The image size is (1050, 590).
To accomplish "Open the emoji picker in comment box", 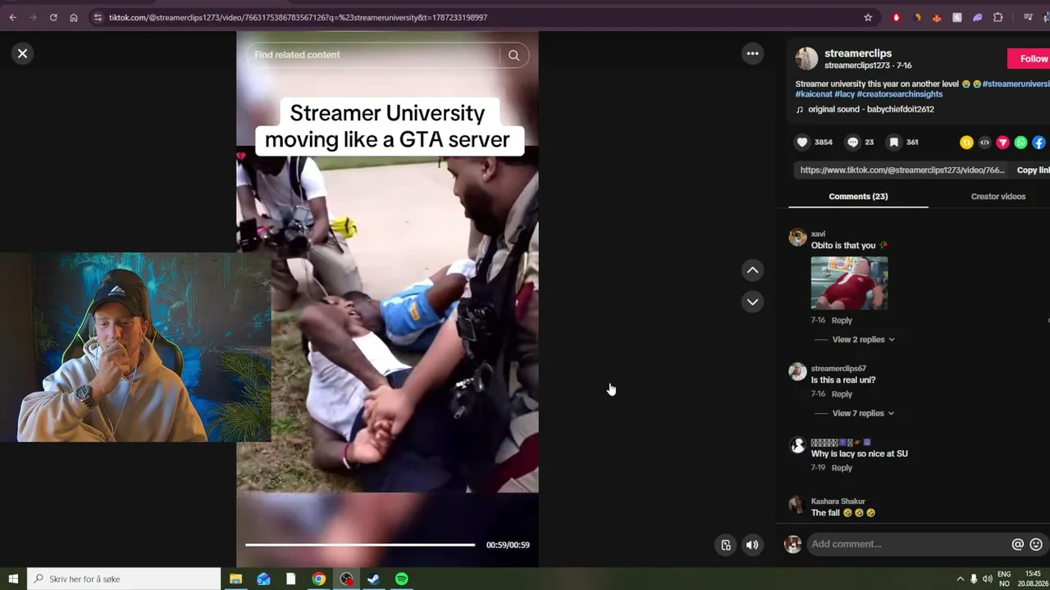I will point(1036,544).
